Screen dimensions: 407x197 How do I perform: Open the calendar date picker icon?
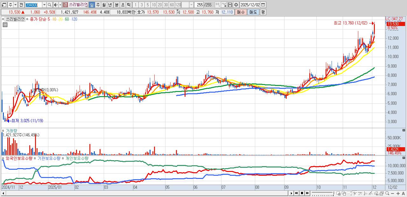point(263,5)
